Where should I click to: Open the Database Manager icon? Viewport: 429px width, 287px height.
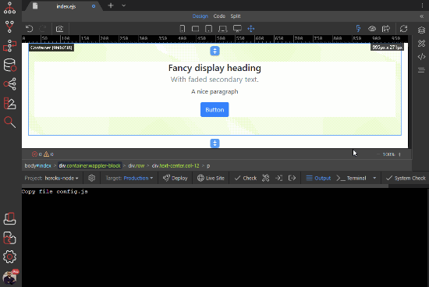(x=9, y=65)
